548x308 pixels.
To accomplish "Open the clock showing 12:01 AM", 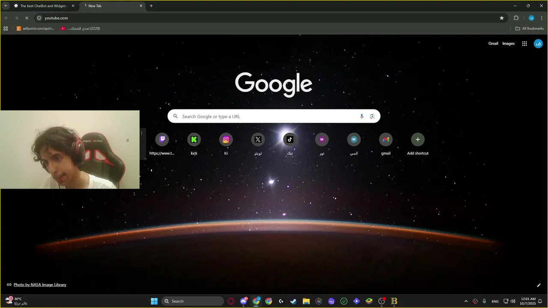I will point(528,301).
